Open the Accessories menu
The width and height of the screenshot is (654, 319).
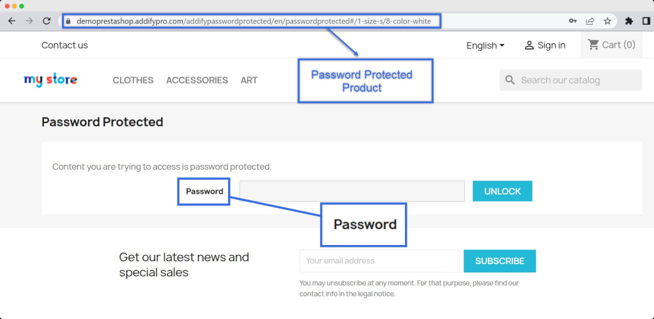pyautogui.click(x=197, y=80)
